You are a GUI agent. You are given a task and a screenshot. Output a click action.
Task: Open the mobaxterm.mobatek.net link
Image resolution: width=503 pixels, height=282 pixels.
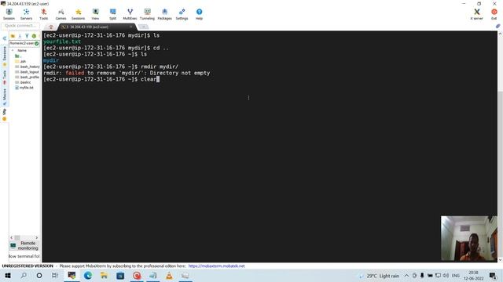(x=217, y=266)
